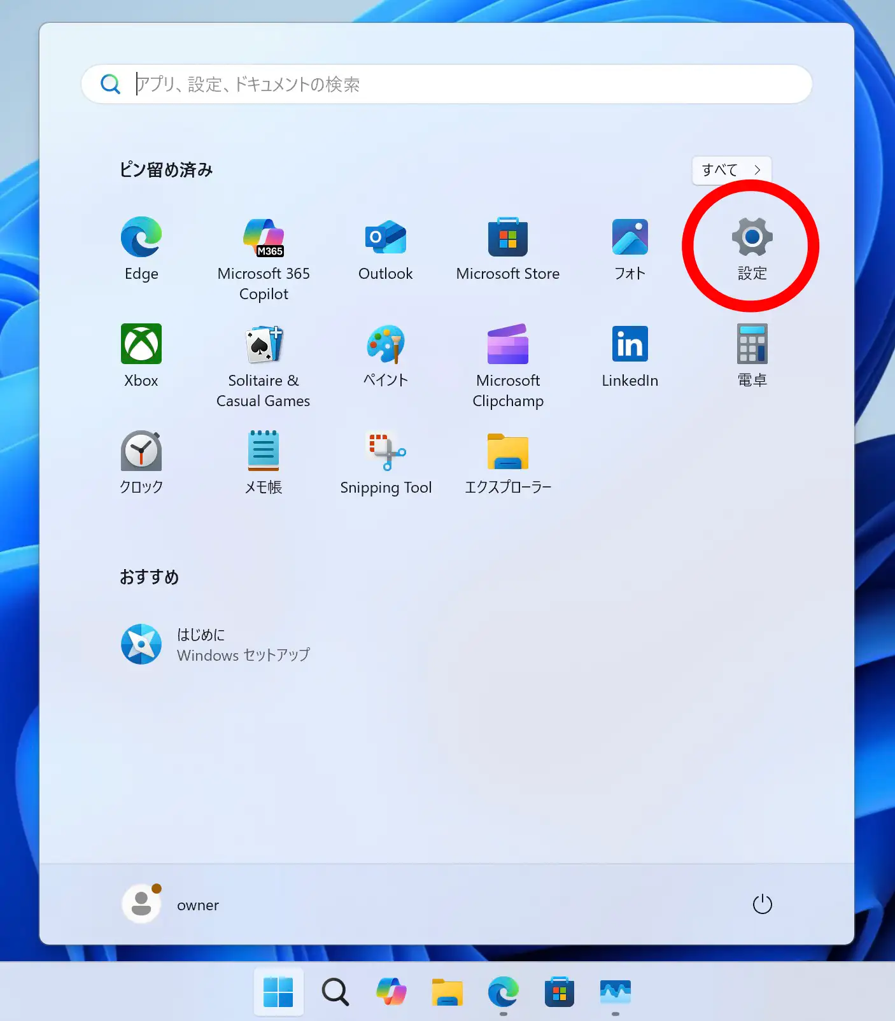Screen dimensions: 895x1021
Task: Open the メモ帳 (Notepad) app
Action: (x=264, y=463)
